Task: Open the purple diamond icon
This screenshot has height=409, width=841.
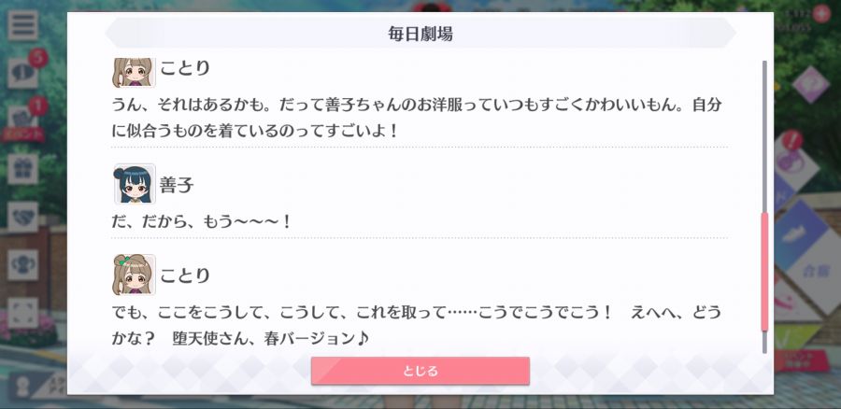Action: click(x=810, y=84)
